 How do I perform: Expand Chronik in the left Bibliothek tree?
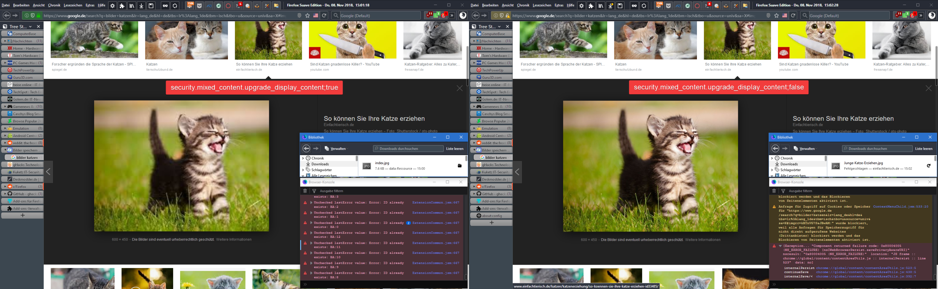303,158
